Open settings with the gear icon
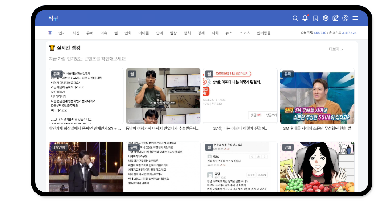This screenshot has width=392, height=204. pyautogui.click(x=326, y=18)
